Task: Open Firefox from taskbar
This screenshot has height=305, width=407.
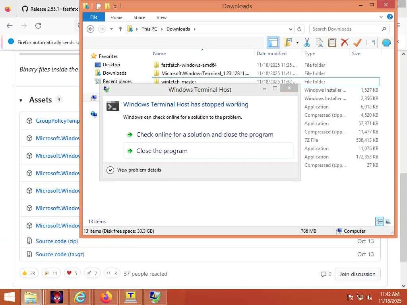Action: coord(106,297)
